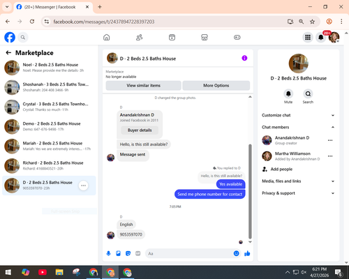Expand Customize chat section

click(298, 115)
